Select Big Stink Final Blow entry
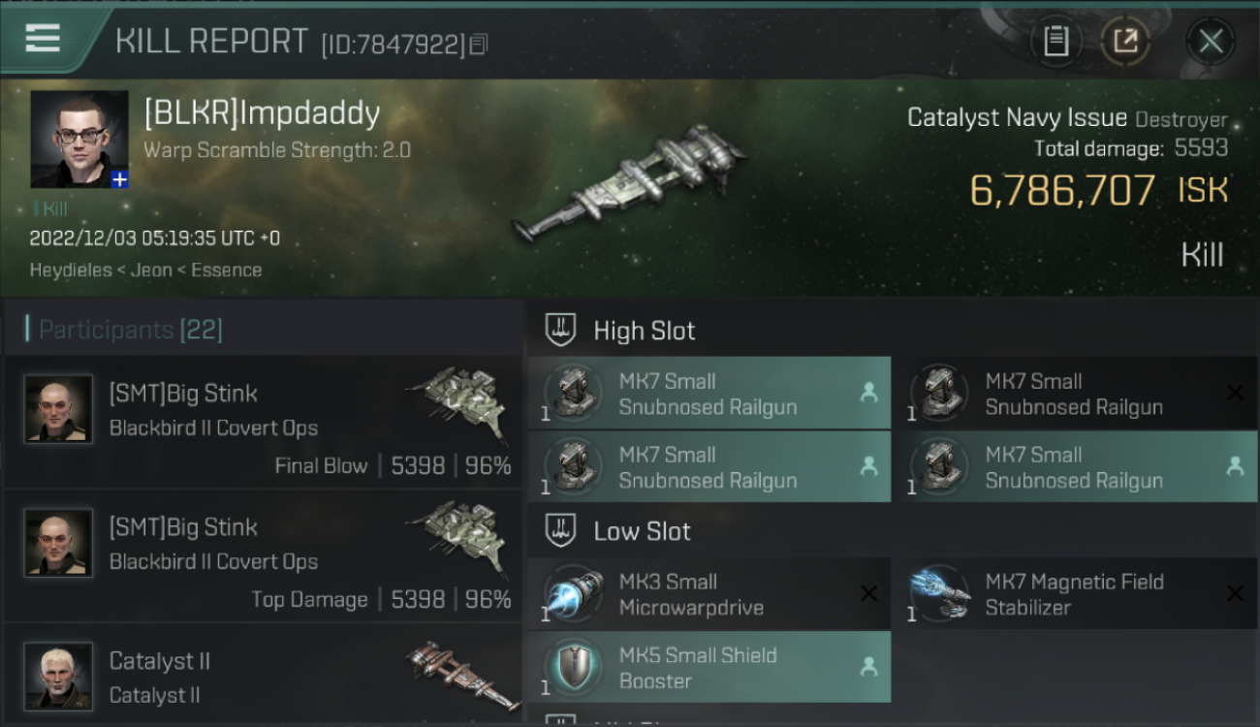Image resolution: width=1260 pixels, height=727 pixels. (x=264, y=422)
